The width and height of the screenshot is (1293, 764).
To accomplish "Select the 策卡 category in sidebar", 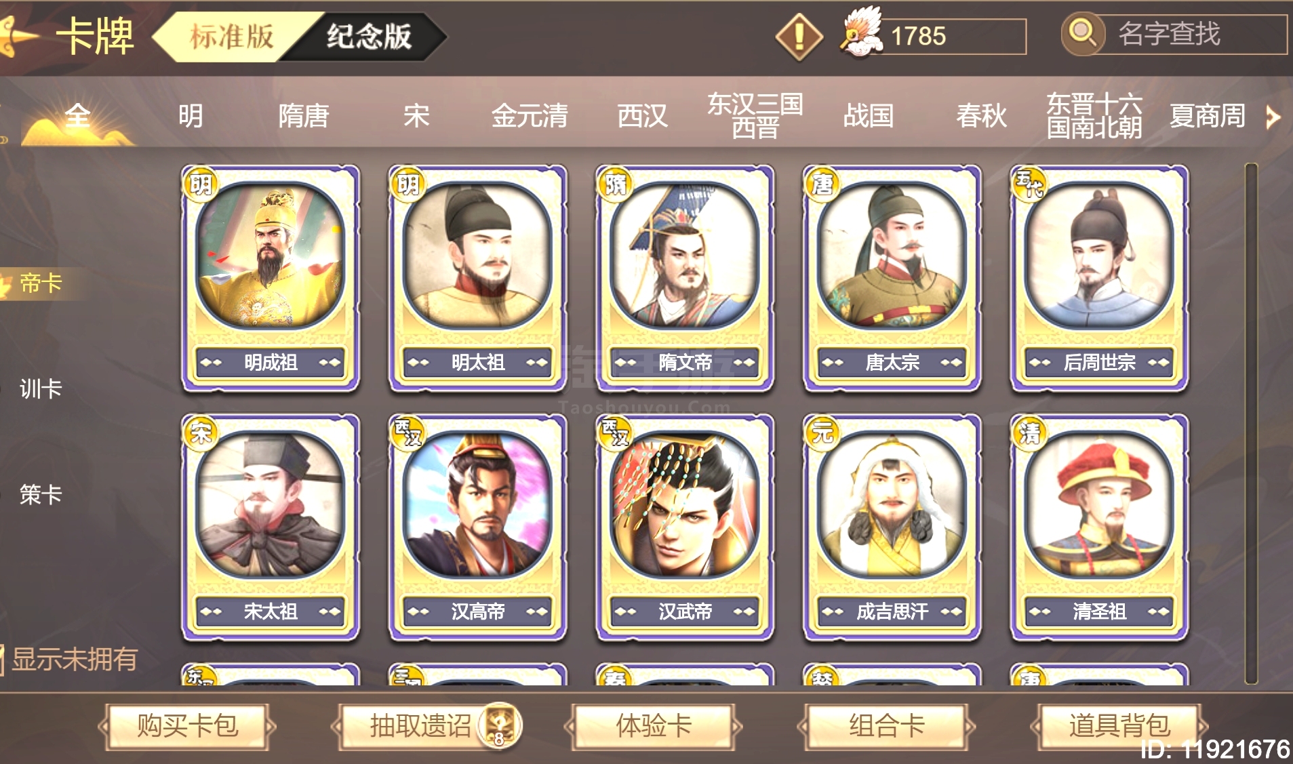I will pyautogui.click(x=41, y=495).
